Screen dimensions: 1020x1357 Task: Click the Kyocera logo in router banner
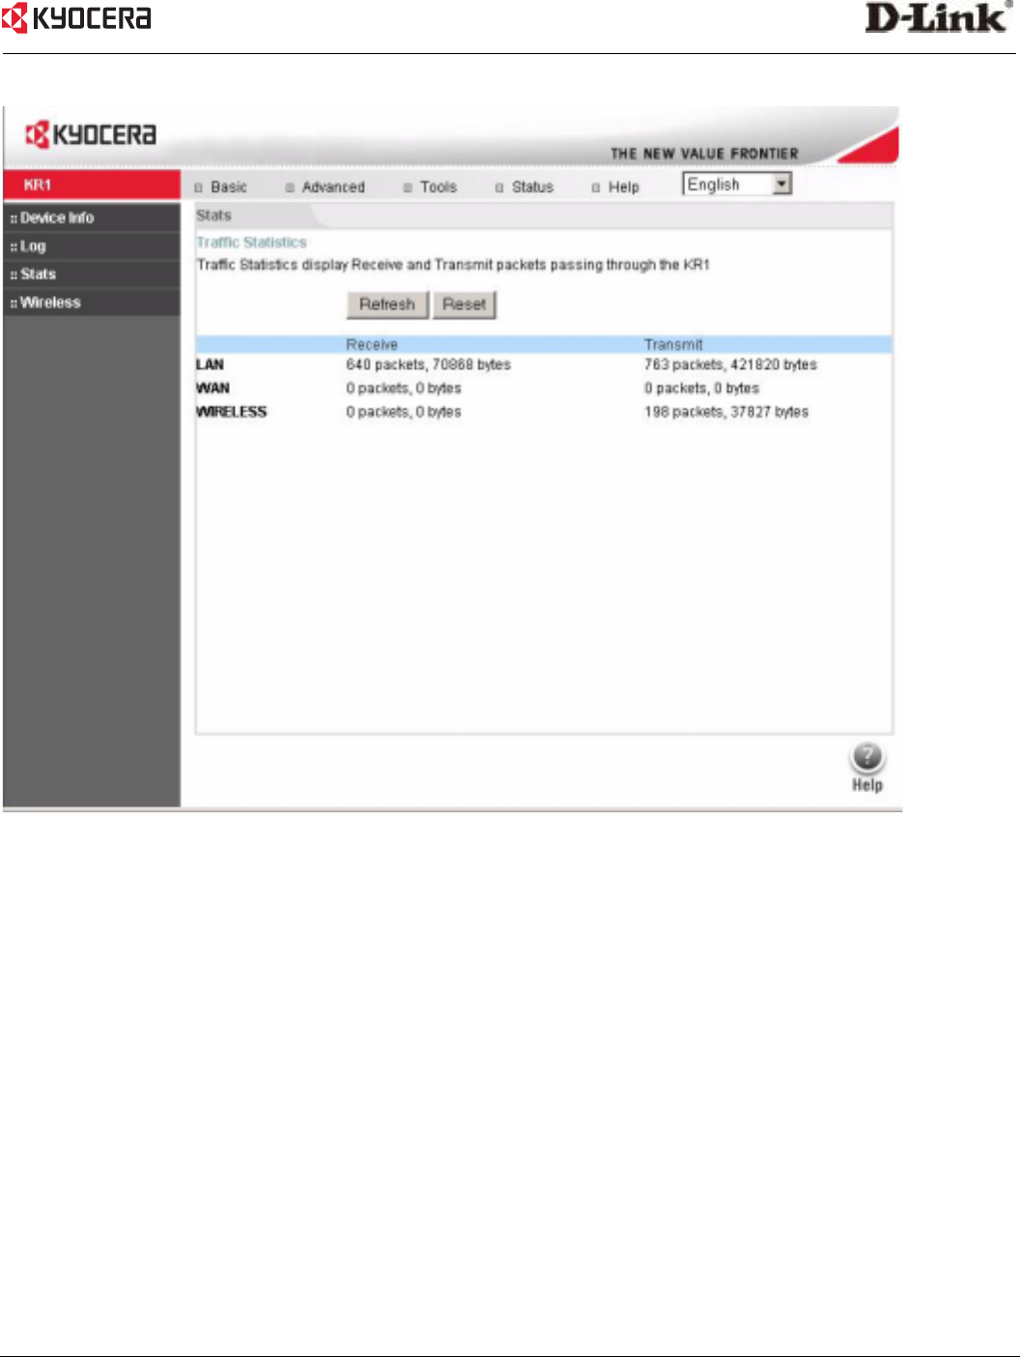91,134
